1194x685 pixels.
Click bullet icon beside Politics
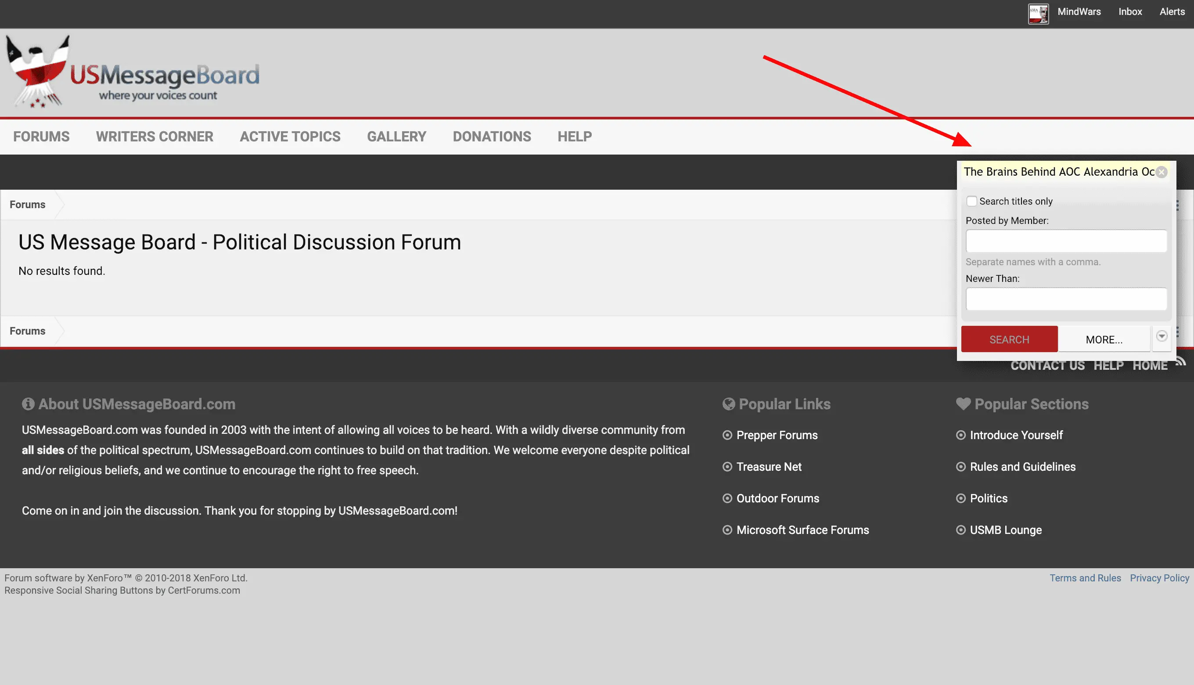[x=961, y=498]
